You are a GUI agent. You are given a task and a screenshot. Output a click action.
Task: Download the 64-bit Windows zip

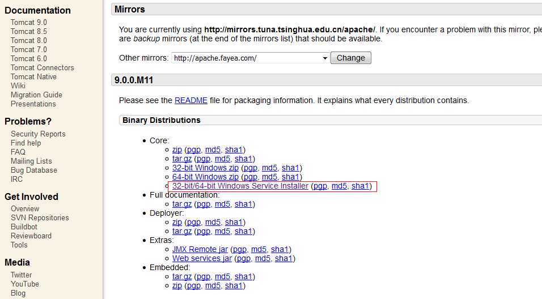pos(205,177)
